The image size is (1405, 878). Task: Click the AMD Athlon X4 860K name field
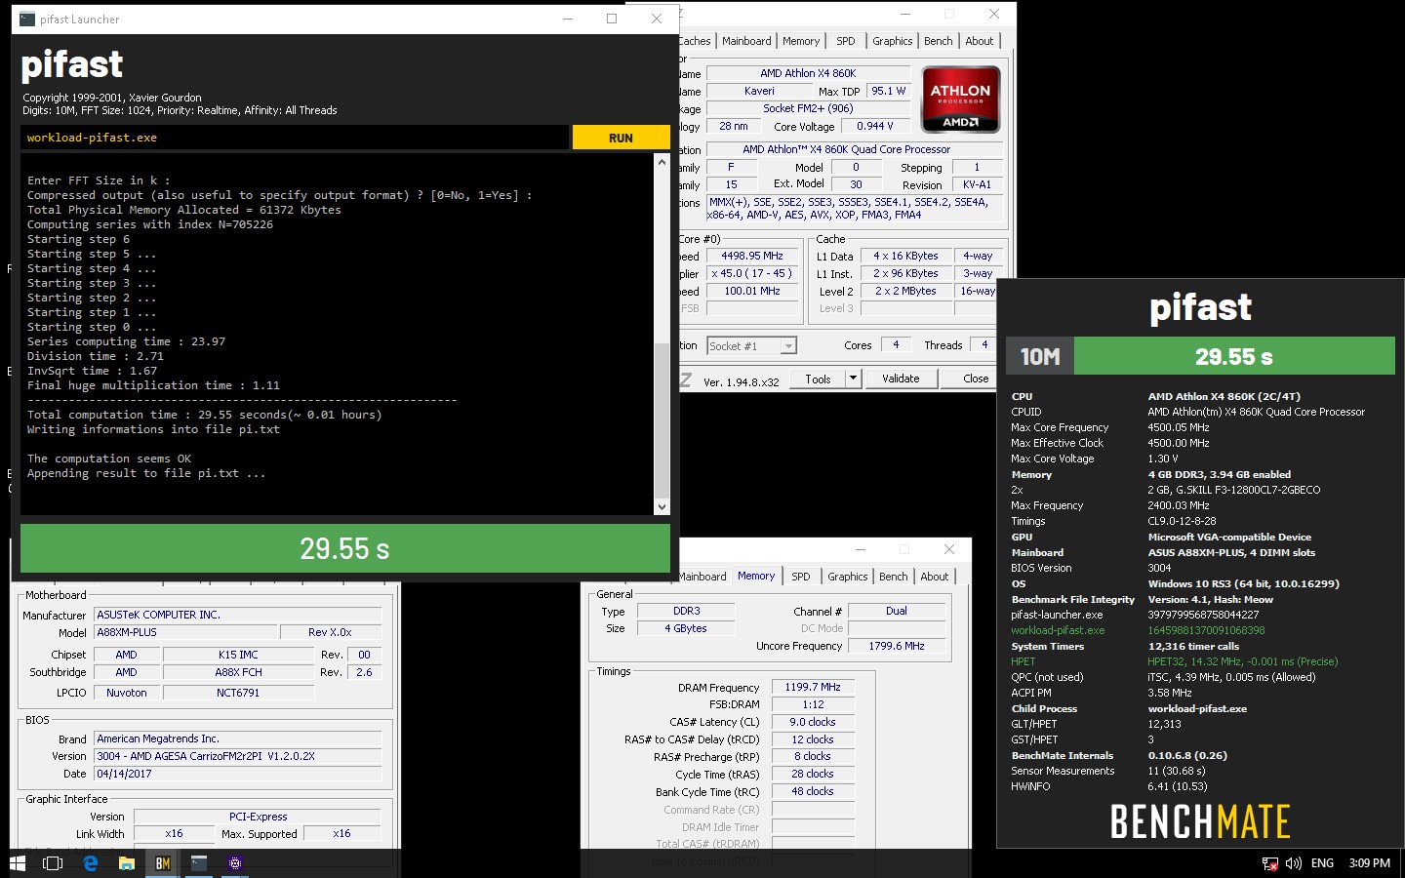808,73
